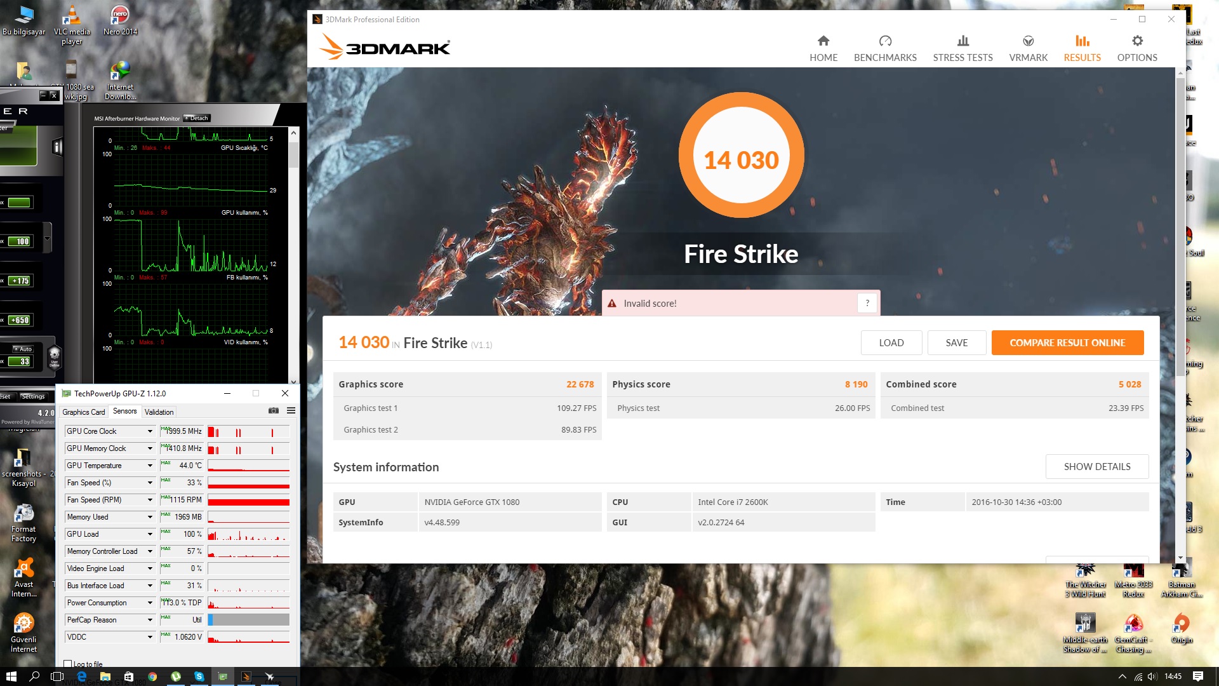Open Internet Download Manager desktop shortcut

[120, 81]
